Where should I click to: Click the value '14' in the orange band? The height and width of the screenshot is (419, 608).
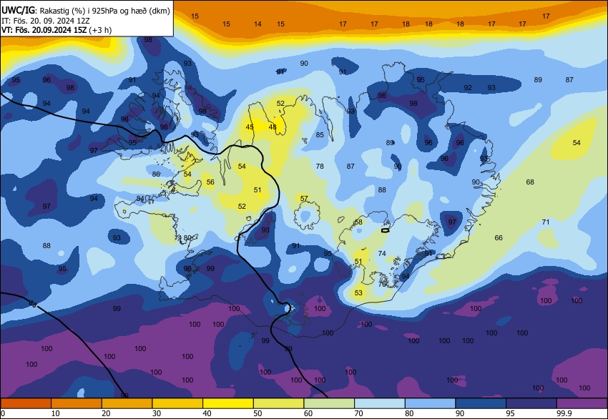[258, 24]
